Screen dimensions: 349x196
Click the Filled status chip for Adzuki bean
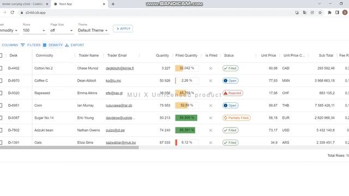pyautogui.click(x=230, y=130)
